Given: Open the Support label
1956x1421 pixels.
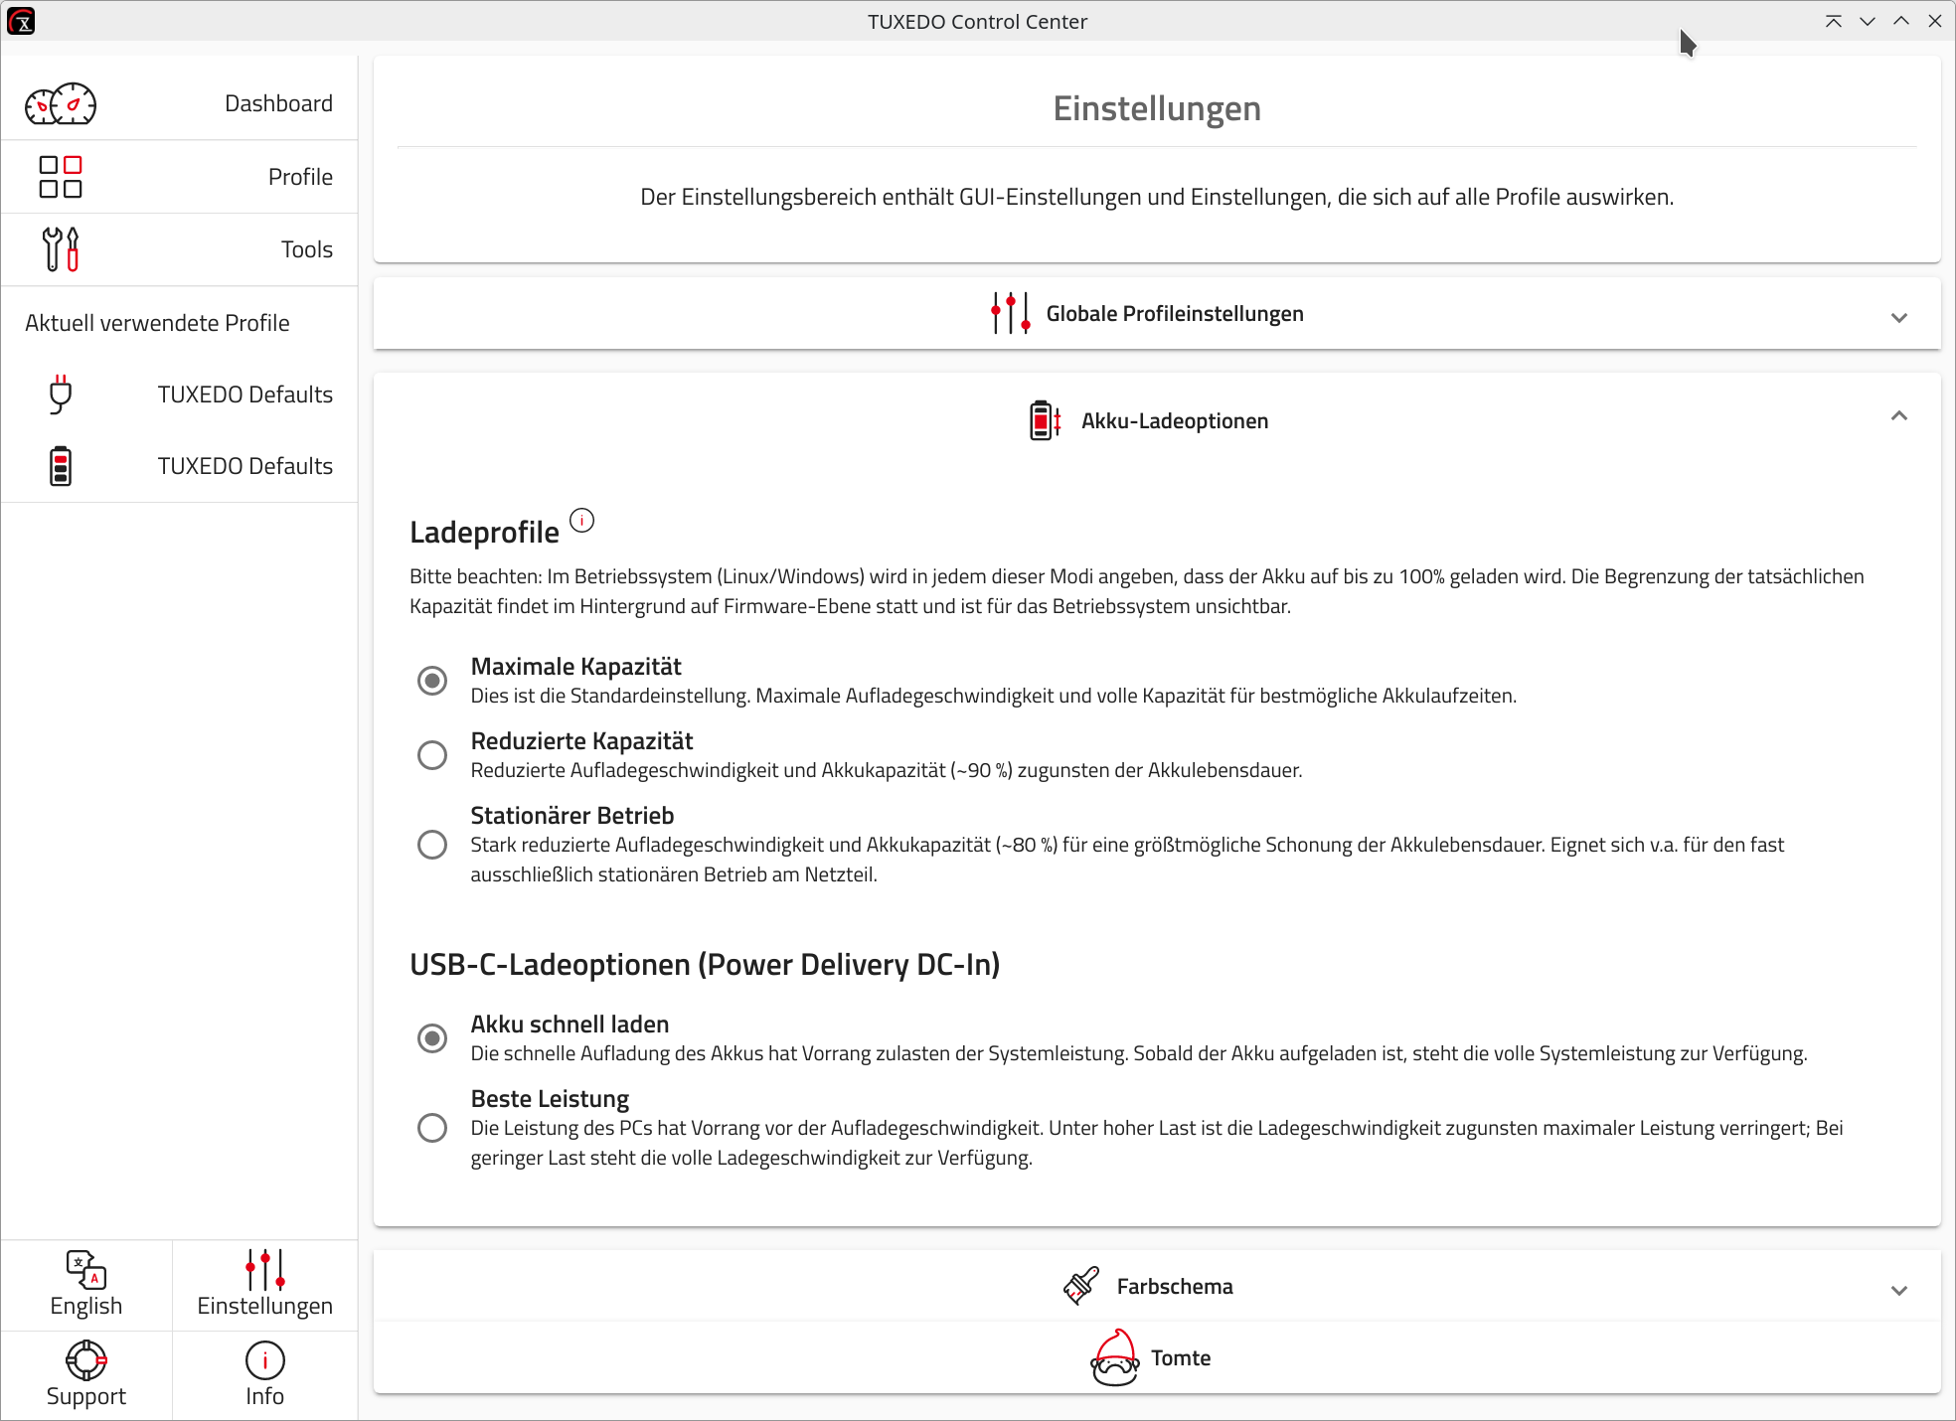Looking at the screenshot, I should (x=86, y=1396).
